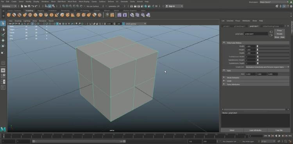Select the Freeze sculpting tool
This screenshot has width=293, height=144.
[100, 15]
